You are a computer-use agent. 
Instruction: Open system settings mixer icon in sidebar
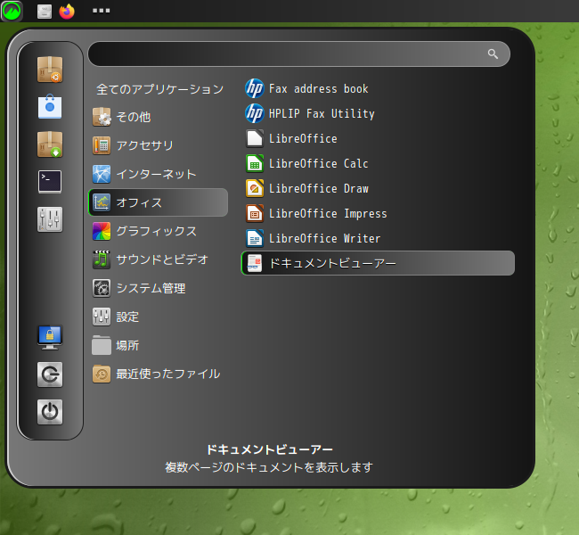(x=50, y=219)
